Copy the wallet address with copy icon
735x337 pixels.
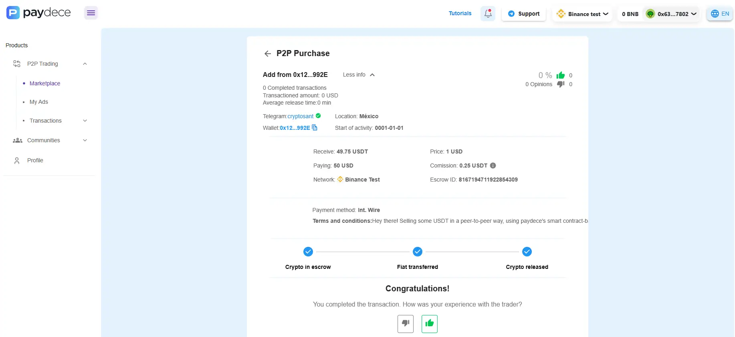pos(315,128)
